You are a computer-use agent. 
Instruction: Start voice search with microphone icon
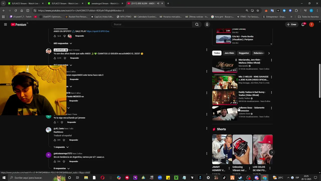point(207,24)
